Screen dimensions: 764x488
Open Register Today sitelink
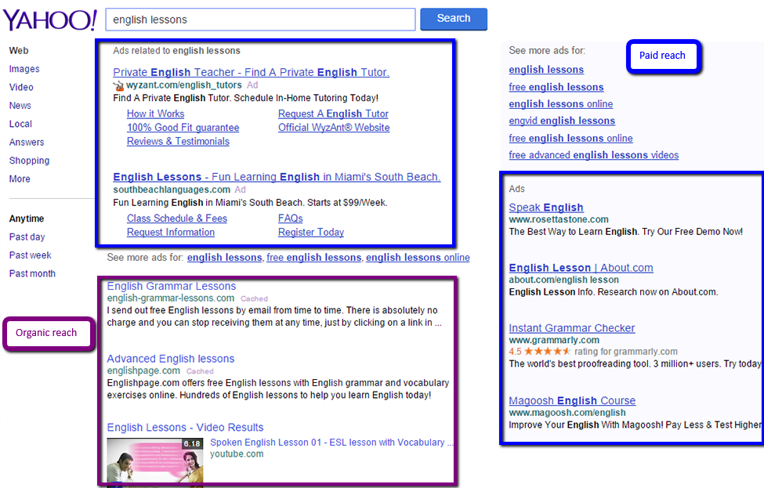pyautogui.click(x=311, y=233)
